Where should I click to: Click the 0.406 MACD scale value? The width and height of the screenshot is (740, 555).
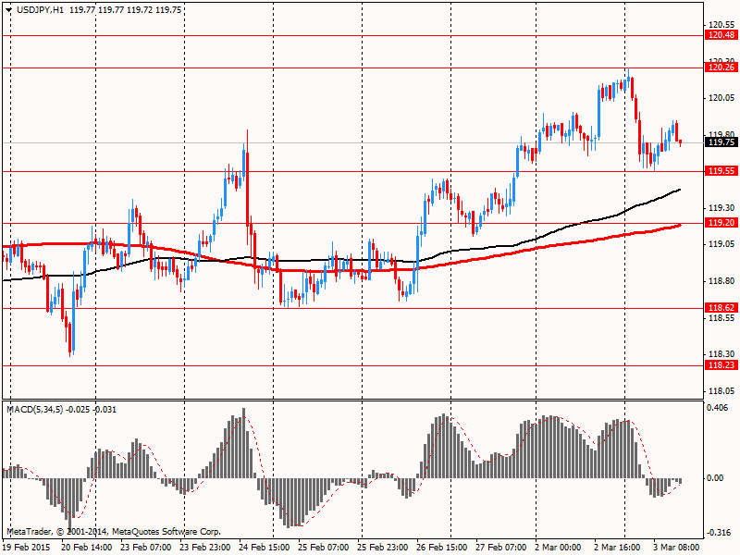click(x=719, y=410)
